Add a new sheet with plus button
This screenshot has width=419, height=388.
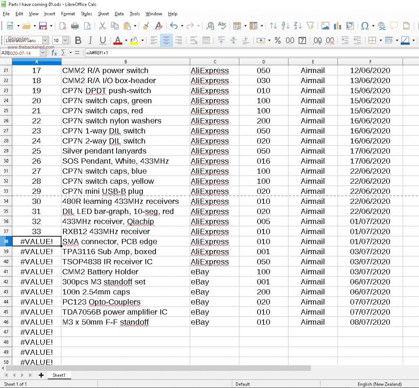(x=41, y=375)
